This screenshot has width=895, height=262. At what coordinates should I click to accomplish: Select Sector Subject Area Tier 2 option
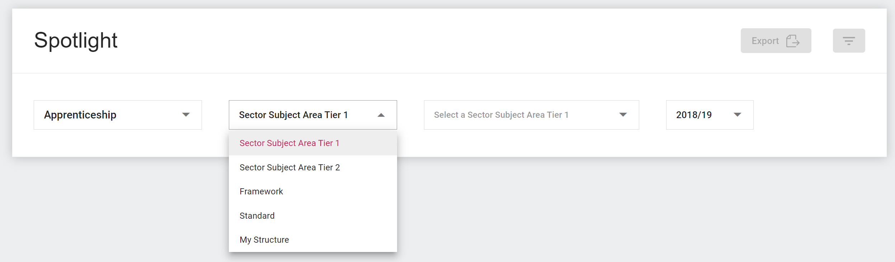pos(289,168)
